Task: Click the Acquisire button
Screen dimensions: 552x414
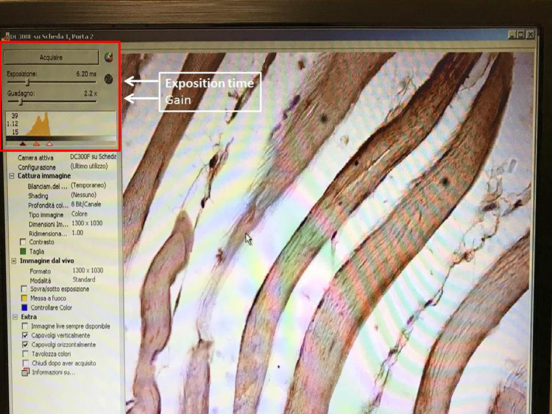Action: 51,57
